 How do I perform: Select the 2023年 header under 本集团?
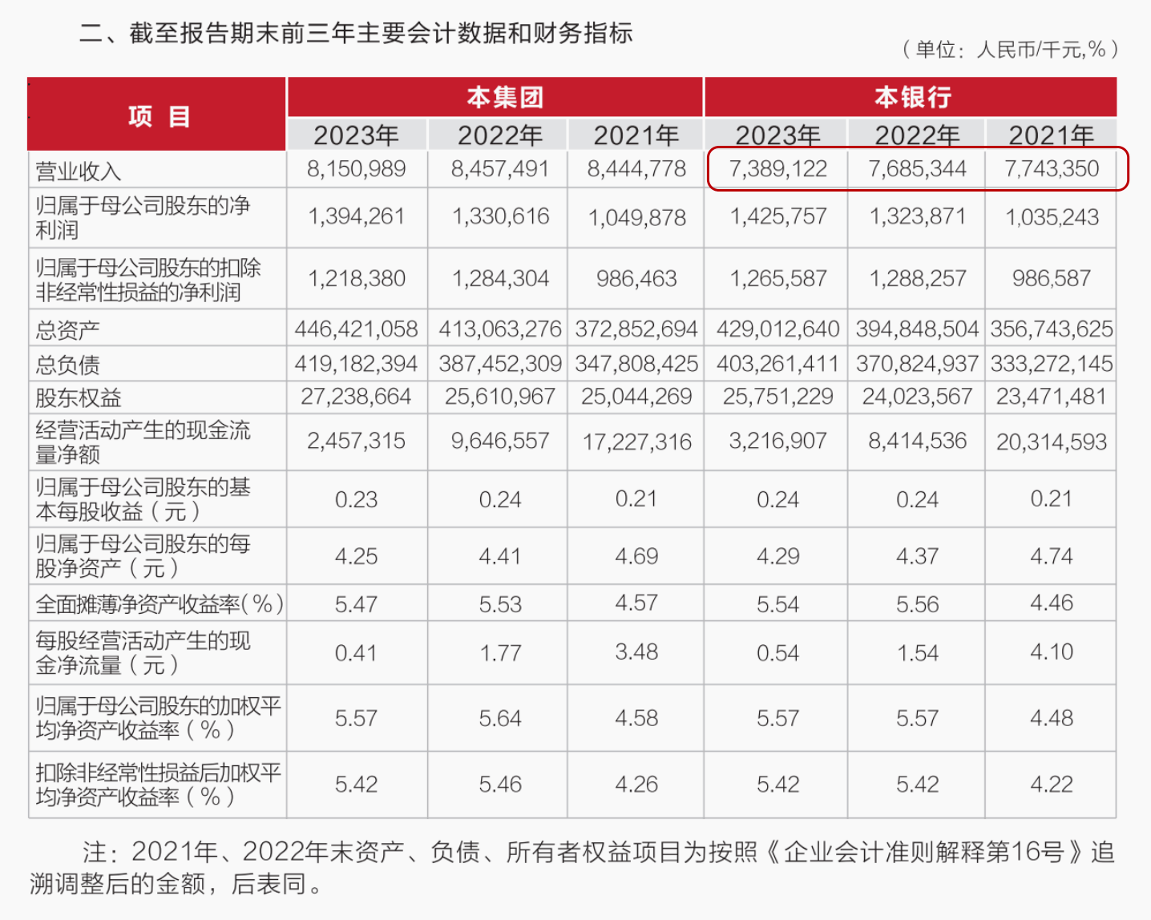[357, 135]
